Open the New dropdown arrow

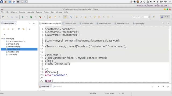click(8, 17)
